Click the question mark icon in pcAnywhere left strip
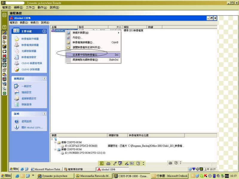239x179 pixels. click(x=4, y=27)
